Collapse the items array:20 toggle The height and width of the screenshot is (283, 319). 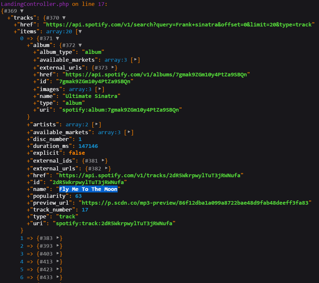pos(80,32)
